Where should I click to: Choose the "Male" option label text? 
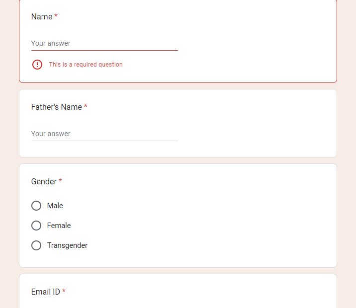click(x=55, y=206)
